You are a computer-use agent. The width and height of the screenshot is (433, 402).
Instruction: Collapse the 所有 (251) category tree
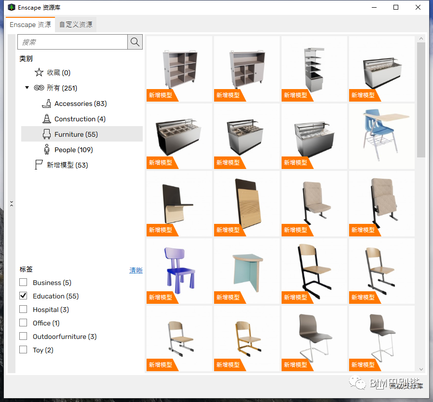[27, 88]
